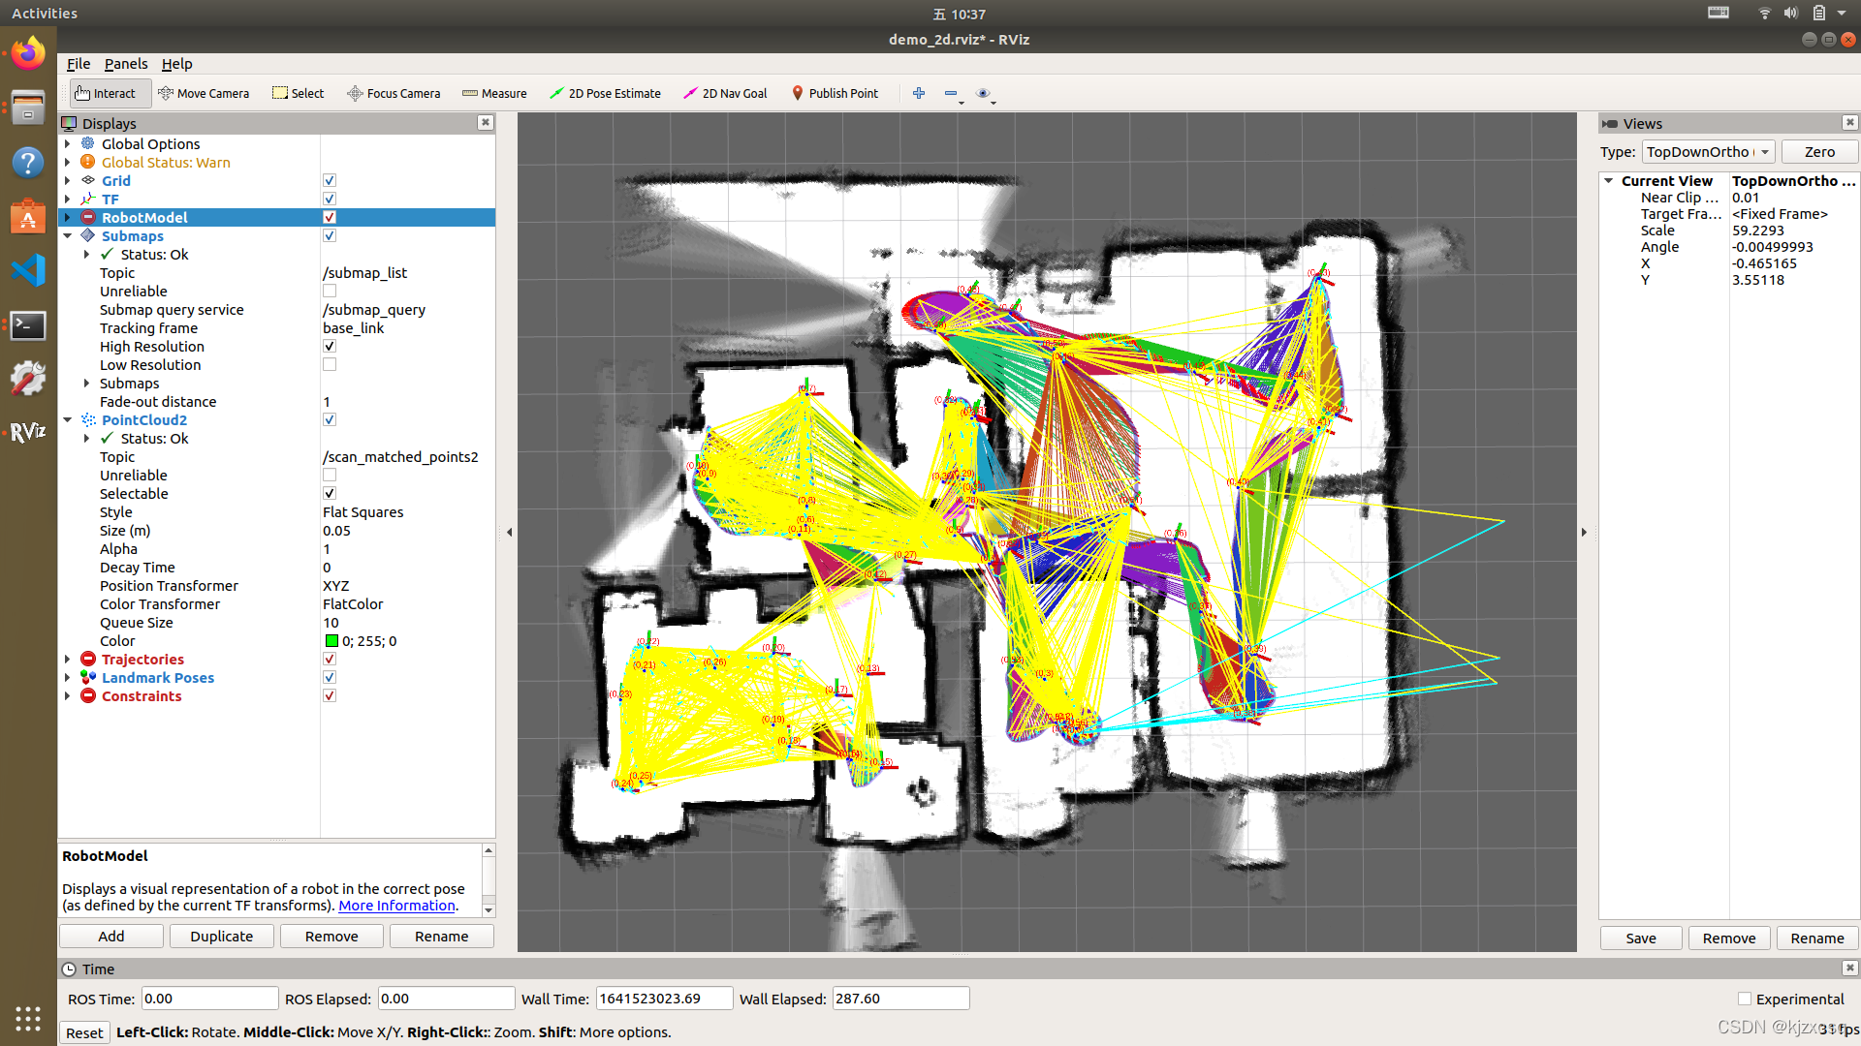
Task: Disable the Grid display checkbox
Action: (x=330, y=181)
